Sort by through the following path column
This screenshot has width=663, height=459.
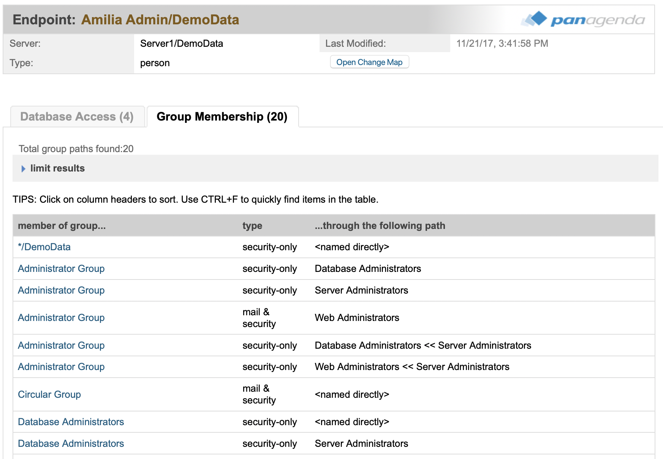pos(380,226)
